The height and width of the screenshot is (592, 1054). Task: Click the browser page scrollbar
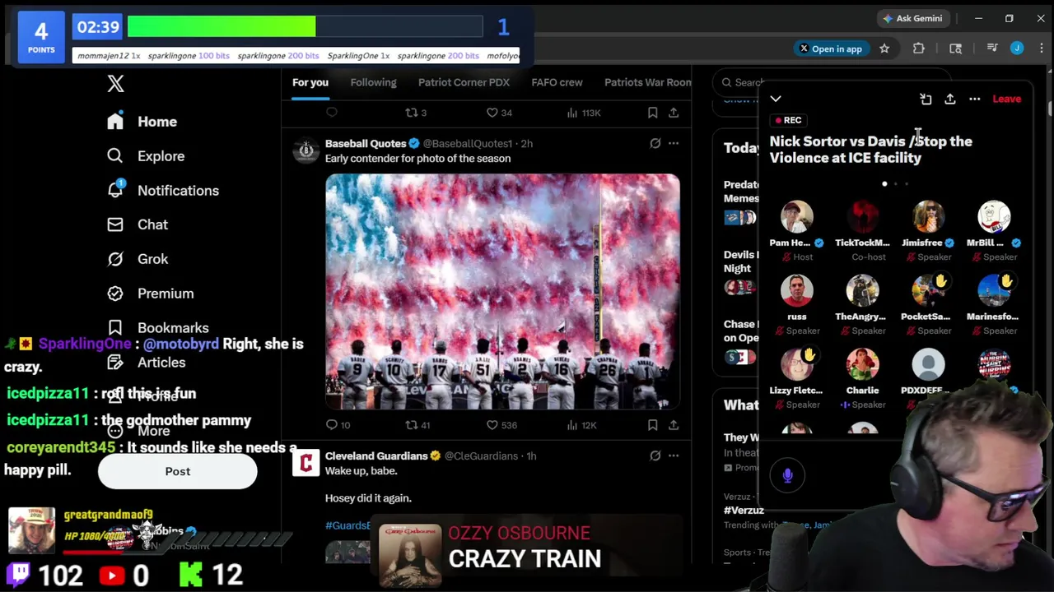point(1050,109)
